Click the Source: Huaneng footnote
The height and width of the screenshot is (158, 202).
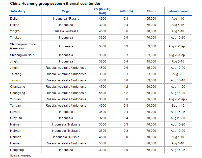click(21, 155)
